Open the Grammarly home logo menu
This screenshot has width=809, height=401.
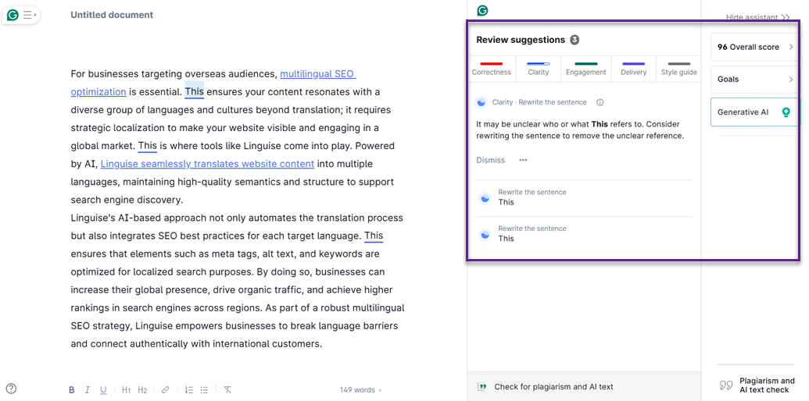pyautogui.click(x=13, y=15)
